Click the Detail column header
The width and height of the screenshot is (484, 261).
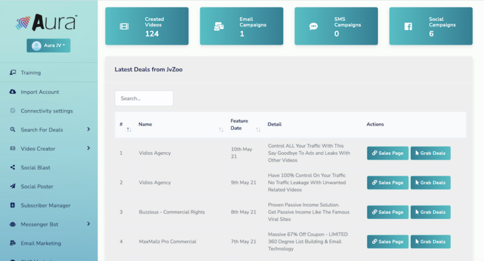click(x=274, y=124)
